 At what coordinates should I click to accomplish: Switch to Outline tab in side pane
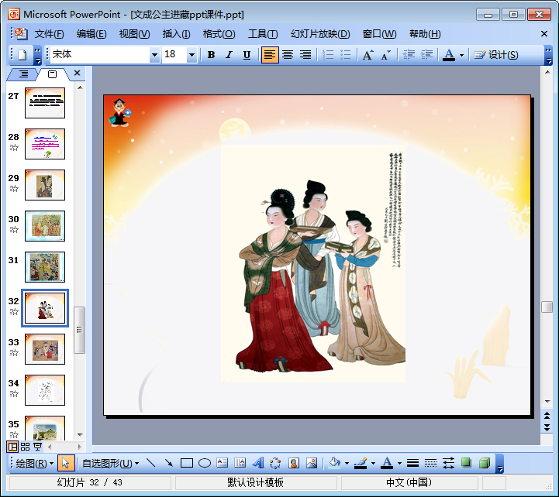pos(23,74)
